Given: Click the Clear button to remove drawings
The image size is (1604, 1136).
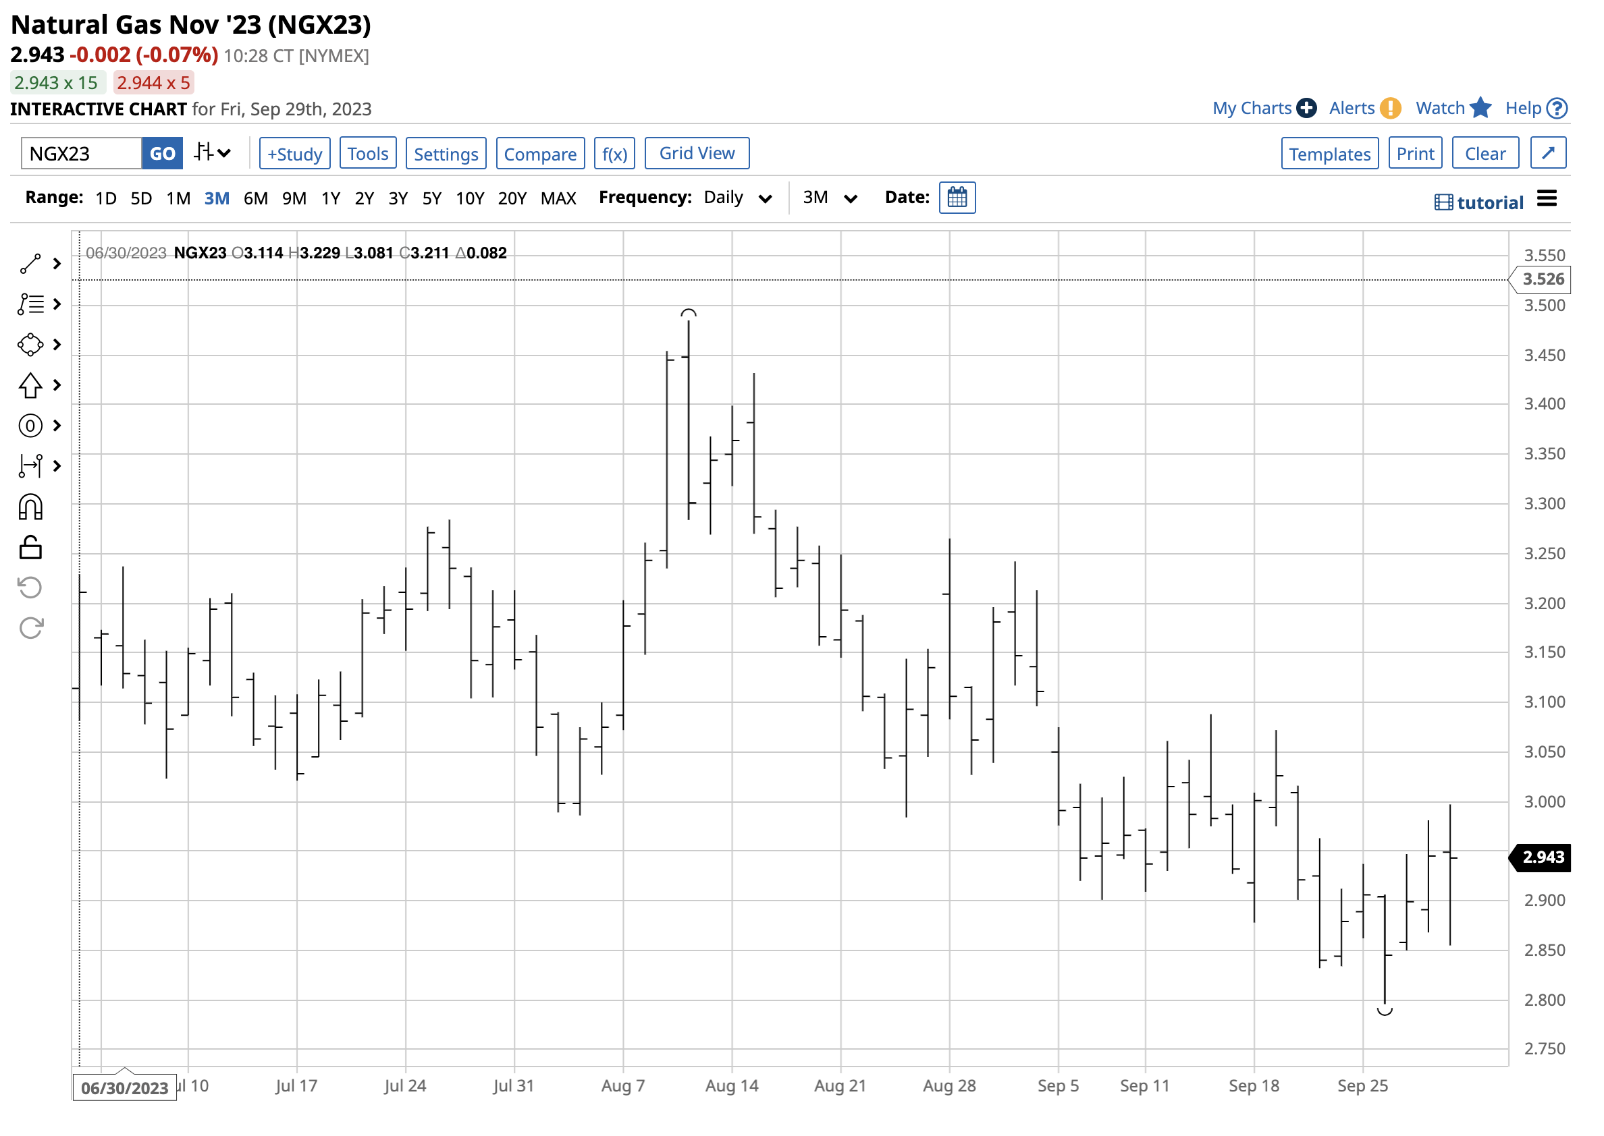Looking at the screenshot, I should coord(1486,152).
